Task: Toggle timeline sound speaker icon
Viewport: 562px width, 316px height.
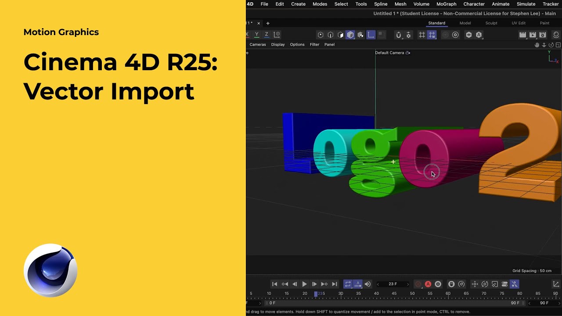Action: point(368,284)
